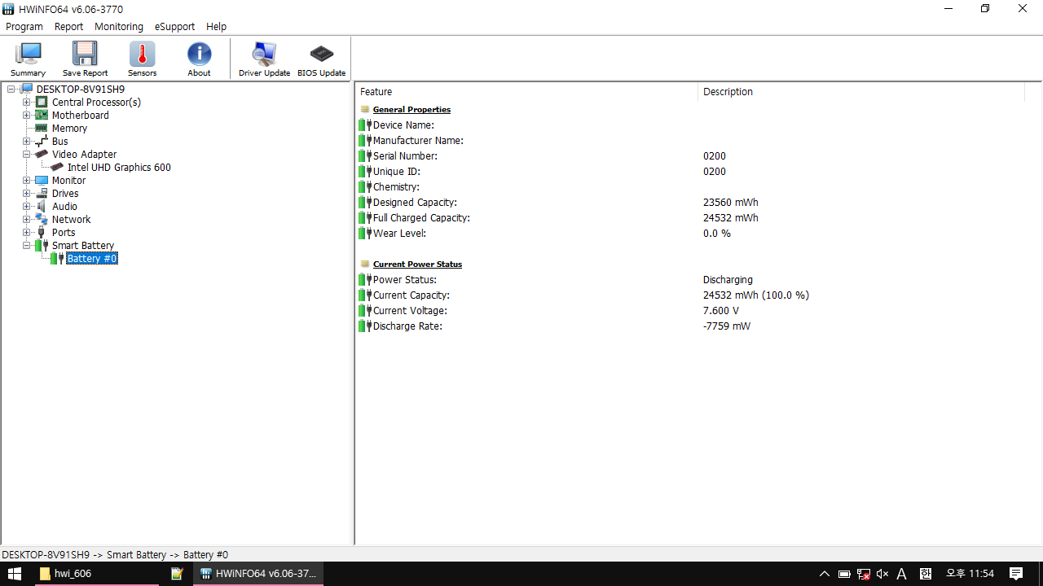Expand the Audio node

pos(27,207)
